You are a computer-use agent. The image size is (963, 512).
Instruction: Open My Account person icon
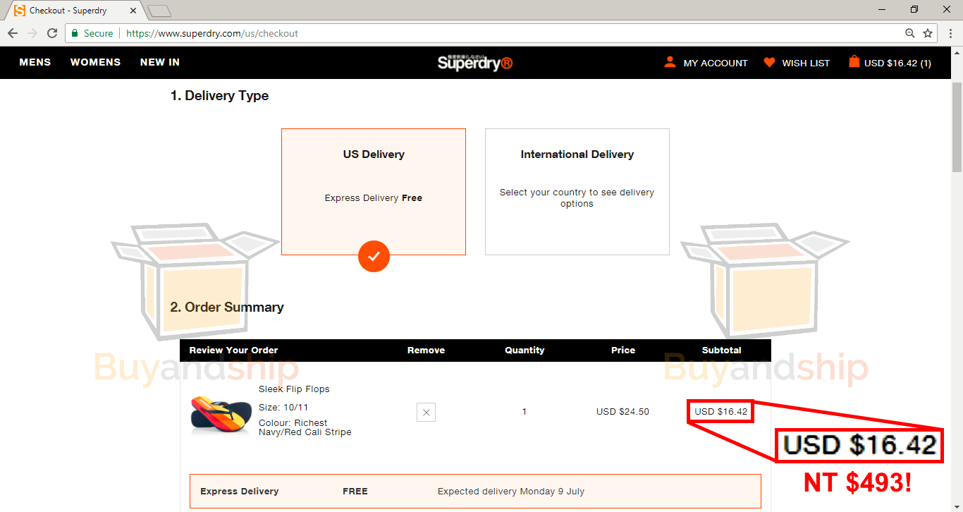670,62
